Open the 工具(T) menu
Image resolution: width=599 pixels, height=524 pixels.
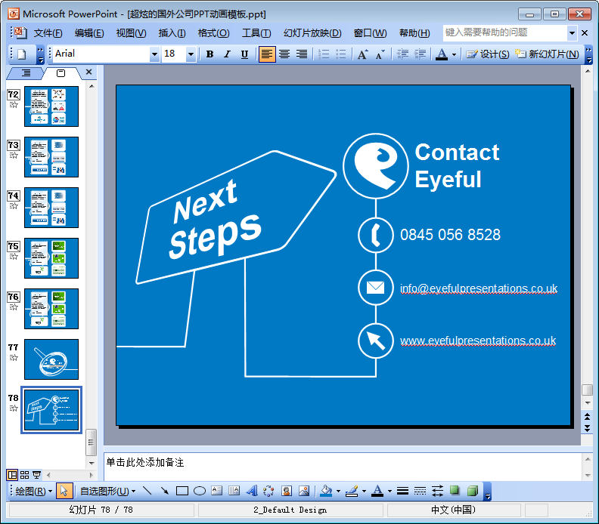point(256,33)
